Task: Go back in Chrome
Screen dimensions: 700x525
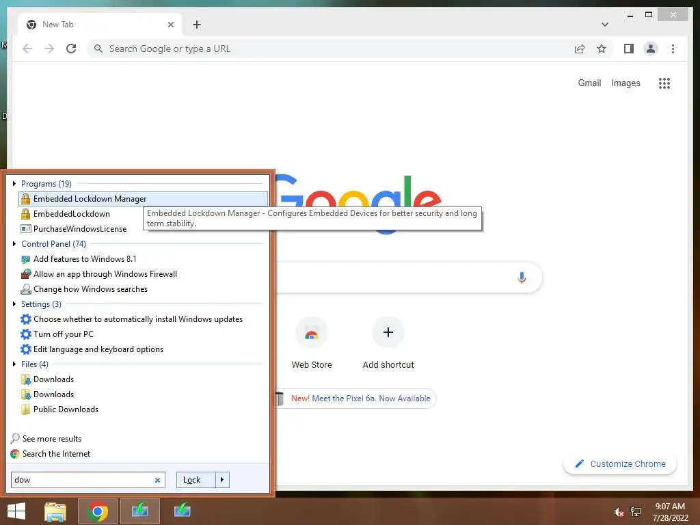Action: click(27, 49)
